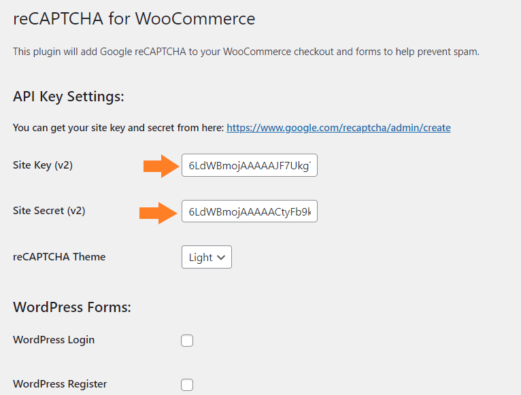This screenshot has width=521, height=395.
Task: Click the WordPress Register label text
Action: point(60,384)
